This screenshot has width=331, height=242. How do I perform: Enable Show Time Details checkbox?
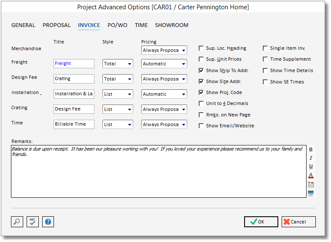(x=265, y=70)
